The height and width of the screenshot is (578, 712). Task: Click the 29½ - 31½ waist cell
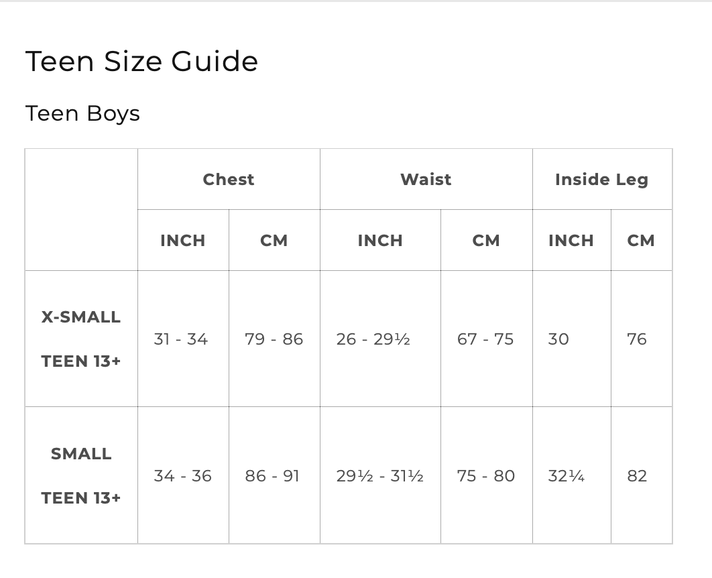[379, 476]
